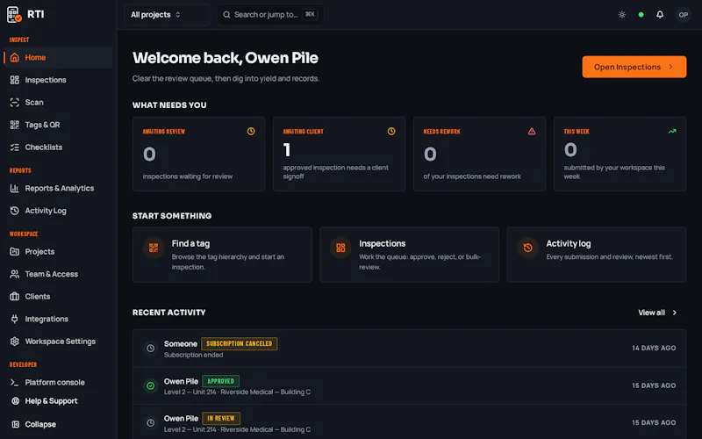Click the 'Subscription ended' activity text
The width and height of the screenshot is (702, 439).
click(193, 355)
